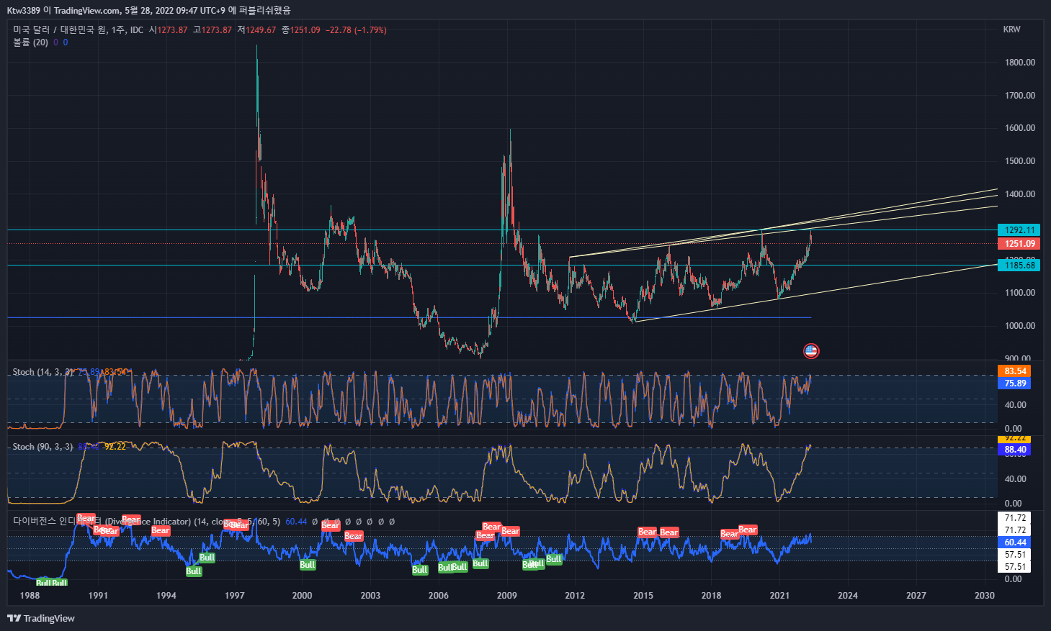The image size is (1051, 631).
Task: Click the 2021 label on time axis
Action: tap(779, 595)
